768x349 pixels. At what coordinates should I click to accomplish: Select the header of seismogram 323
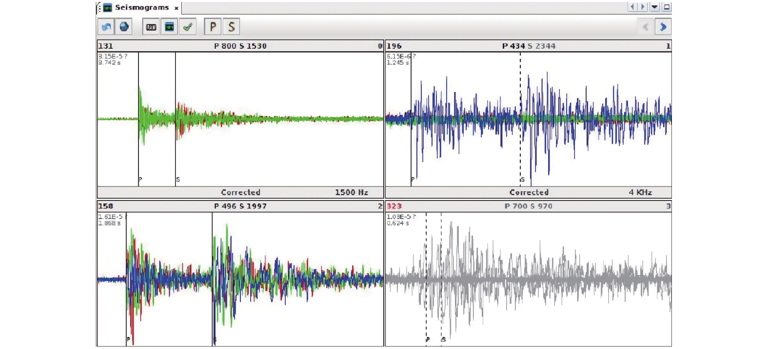pos(528,206)
